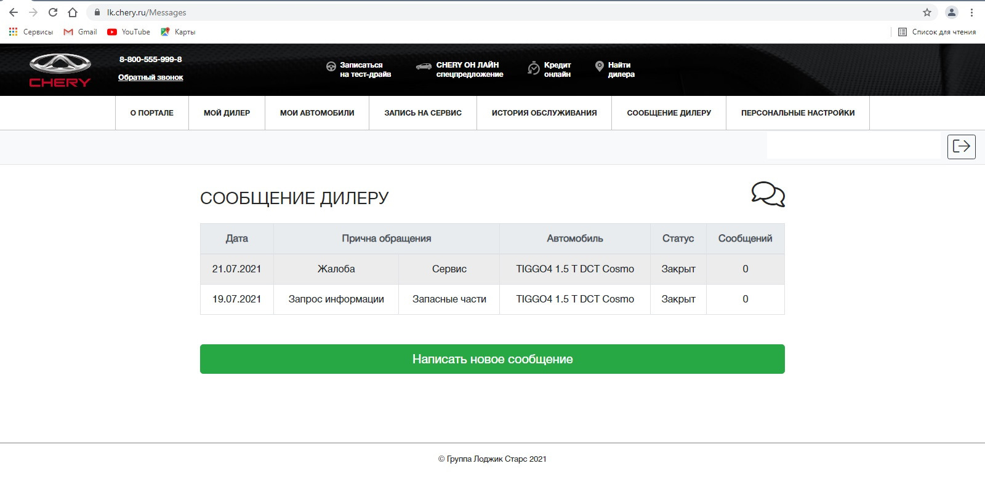The width and height of the screenshot is (985, 482).
Task: Click the test-drive steering wheel icon
Action: pyautogui.click(x=331, y=66)
